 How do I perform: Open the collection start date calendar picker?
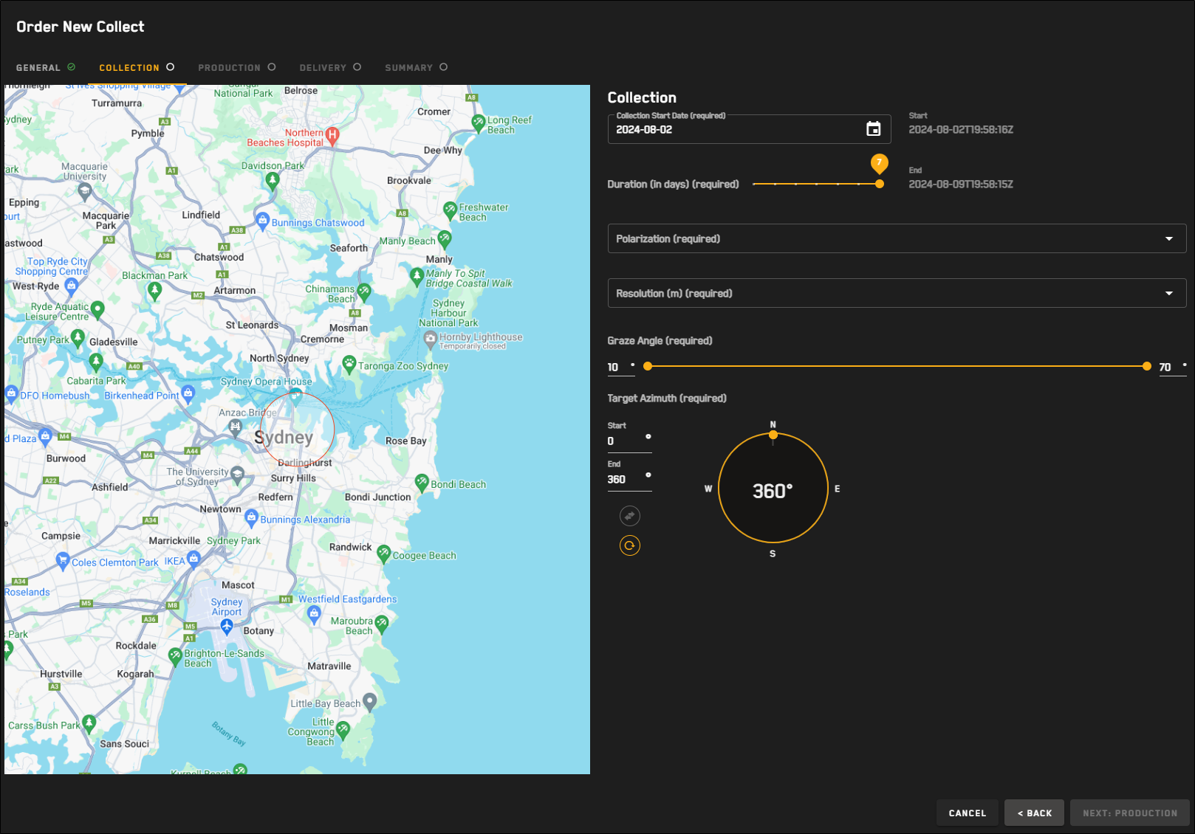[x=873, y=129]
